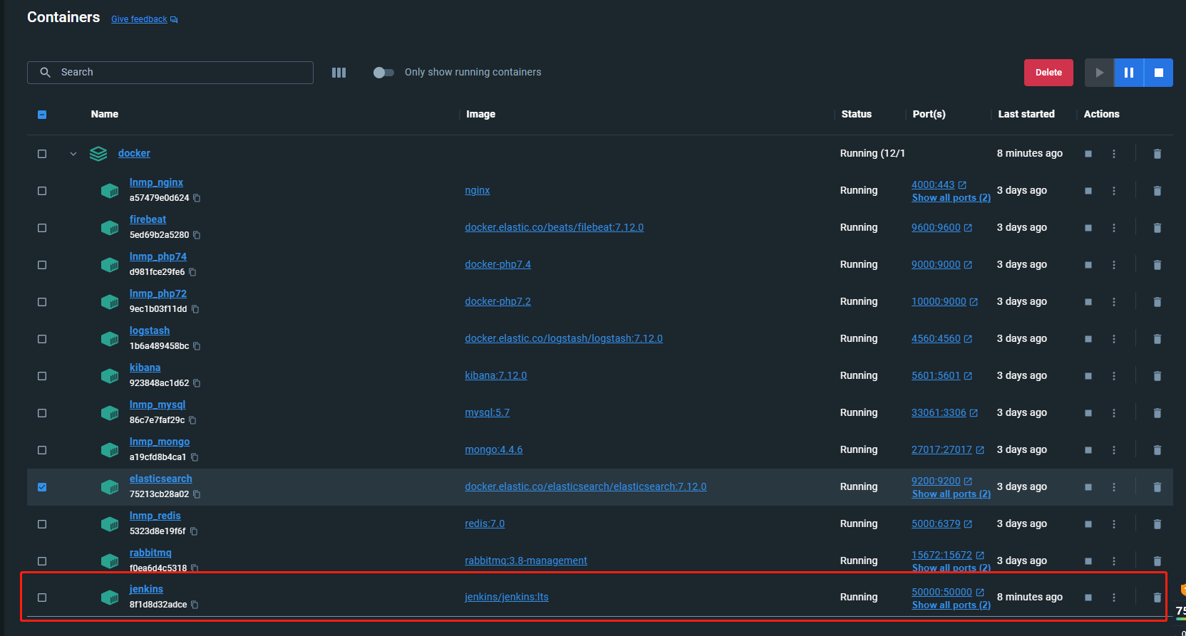Open port 5601:5601 for kibana

point(942,375)
